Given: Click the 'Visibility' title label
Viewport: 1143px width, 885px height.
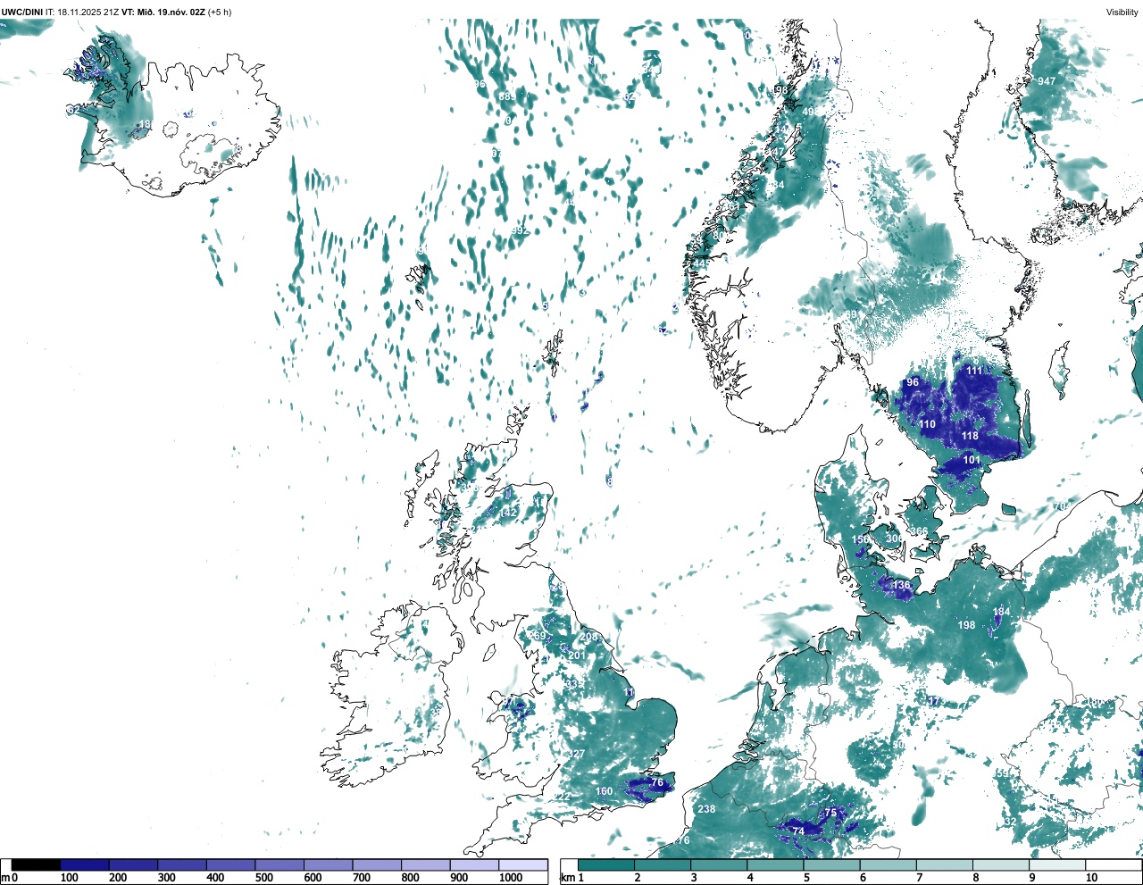Looking at the screenshot, I should 1122,12.
